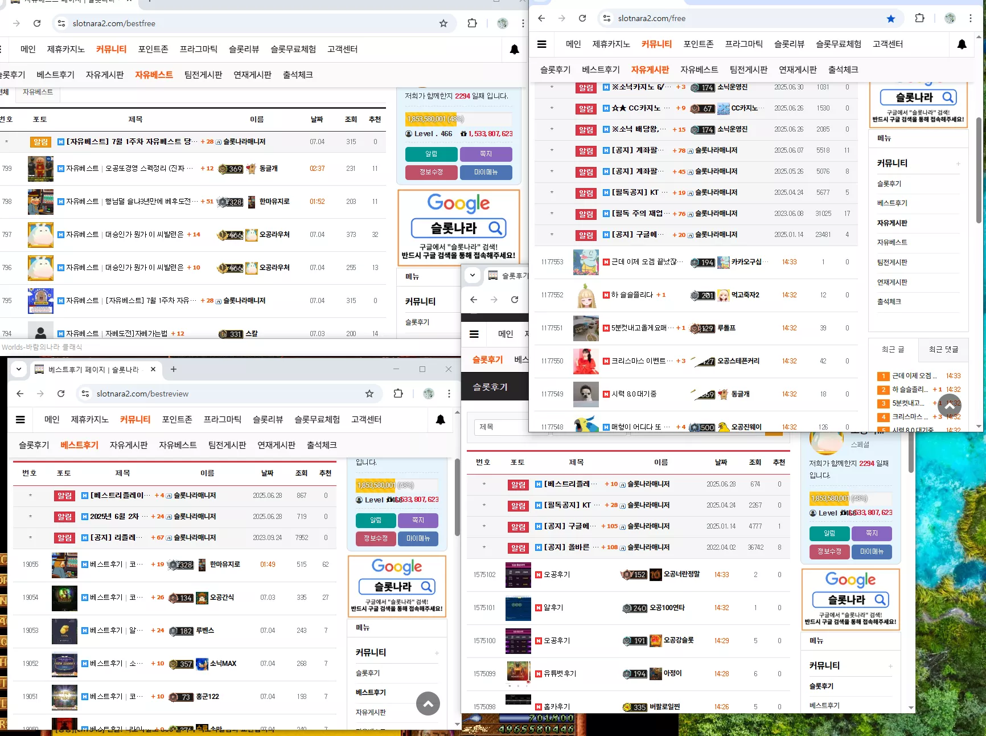Select 출석체크 sub-tab in bestreview window
The image size is (986, 736).
[322, 445]
